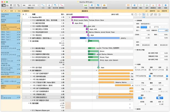Click the 名称 name input field

pyautogui.click(x=154, y=24)
